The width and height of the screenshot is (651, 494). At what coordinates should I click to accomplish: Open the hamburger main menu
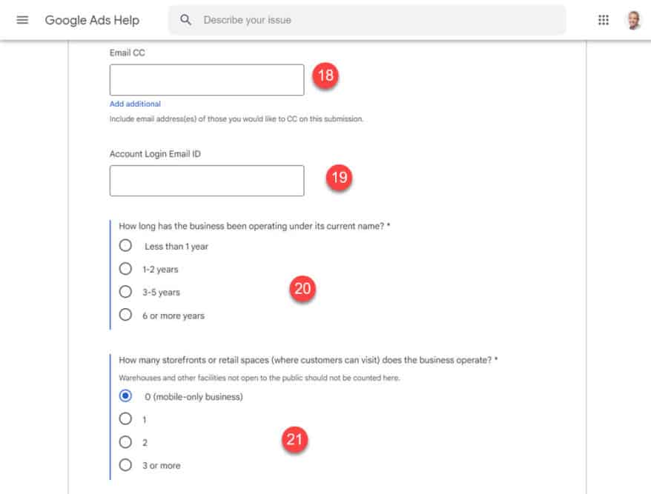point(22,20)
